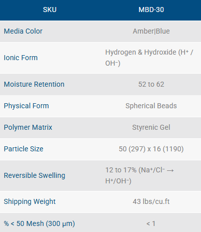
Task: Select the % < 50 Mesh label
Action: point(39,223)
